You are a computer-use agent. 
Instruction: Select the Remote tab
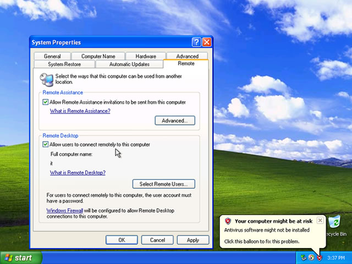[x=186, y=64]
